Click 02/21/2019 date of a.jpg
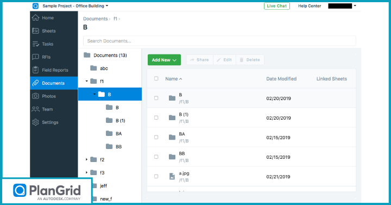391x205 pixels. click(278, 177)
